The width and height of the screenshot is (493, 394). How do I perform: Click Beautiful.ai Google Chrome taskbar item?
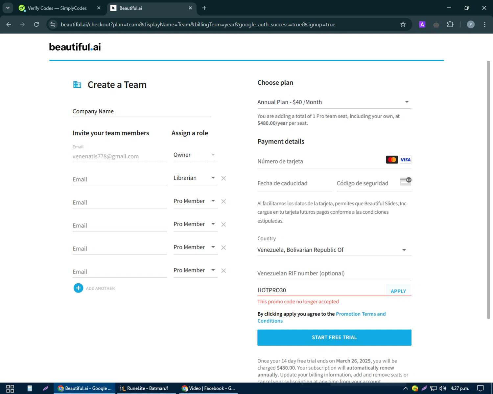coord(85,388)
